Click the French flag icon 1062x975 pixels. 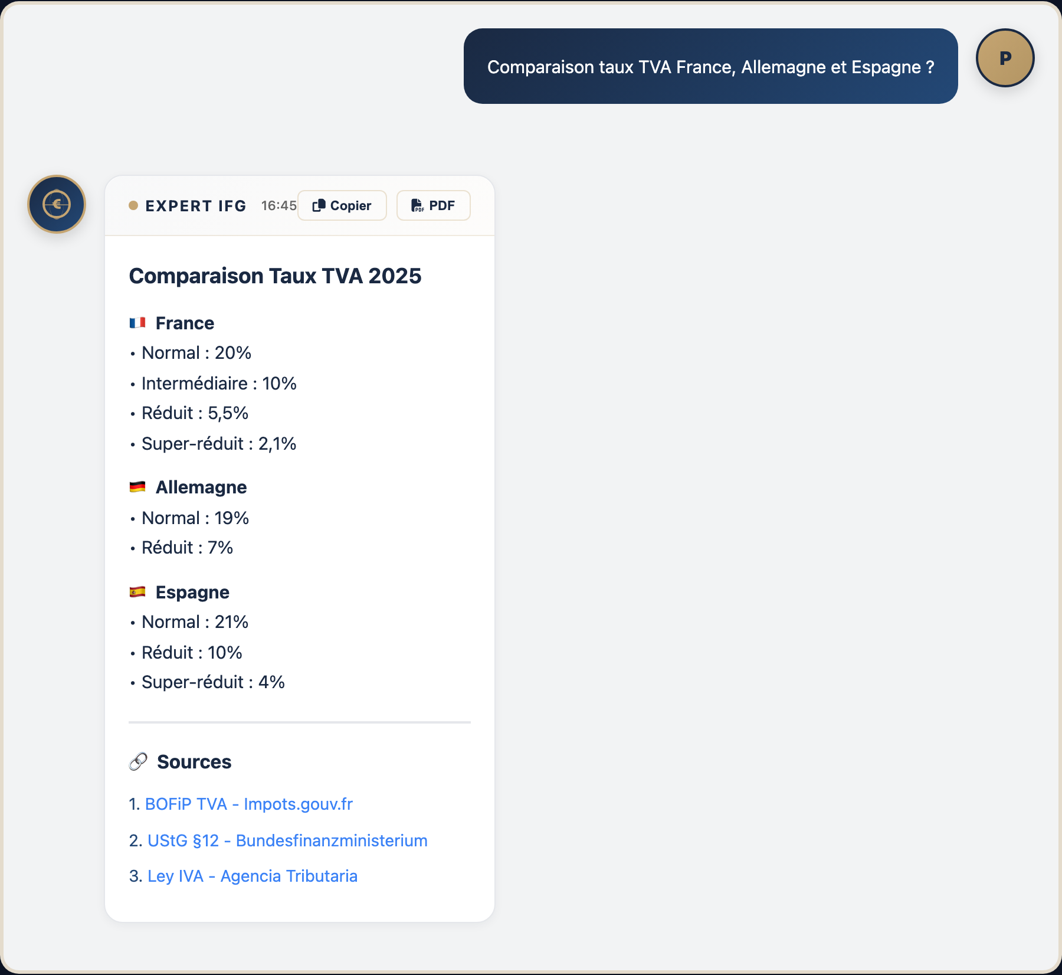coord(137,323)
